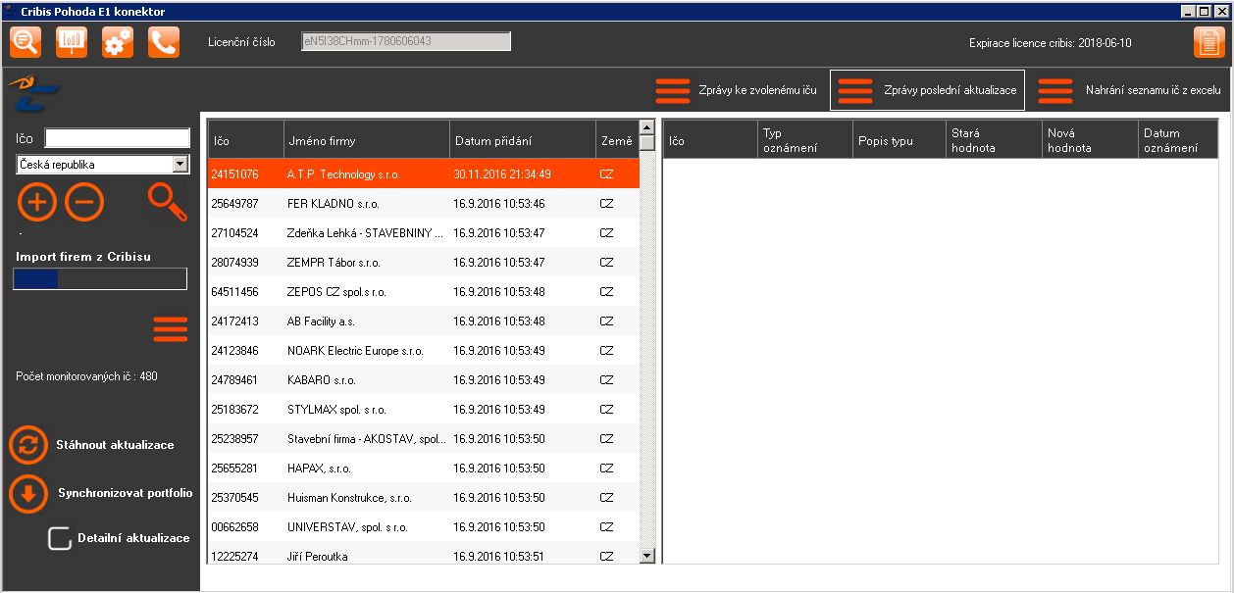
Task: Select AB Facility a.s. row
Action: (x=423, y=321)
